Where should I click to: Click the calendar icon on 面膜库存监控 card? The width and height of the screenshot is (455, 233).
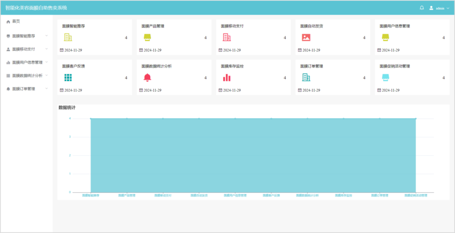220,90
